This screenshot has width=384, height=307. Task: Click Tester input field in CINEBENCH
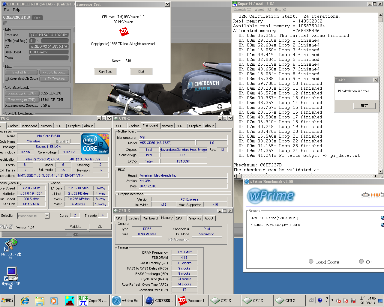click(49, 58)
